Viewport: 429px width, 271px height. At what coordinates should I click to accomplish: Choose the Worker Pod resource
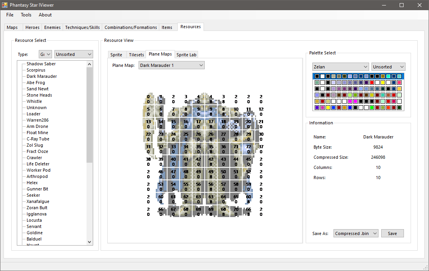[38, 170]
